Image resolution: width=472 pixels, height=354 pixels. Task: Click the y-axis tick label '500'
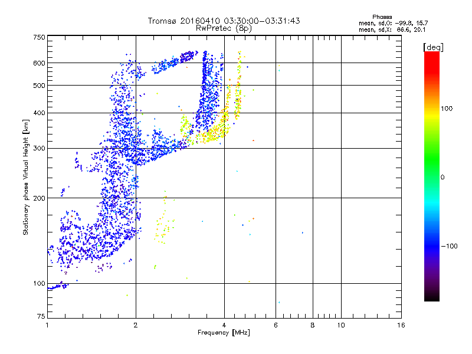pyautogui.click(x=39, y=86)
